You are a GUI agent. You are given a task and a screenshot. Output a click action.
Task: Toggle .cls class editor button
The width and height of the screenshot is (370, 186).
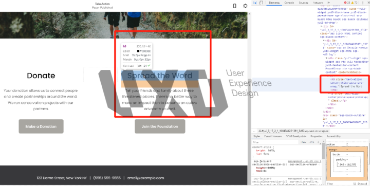(x=311, y=142)
